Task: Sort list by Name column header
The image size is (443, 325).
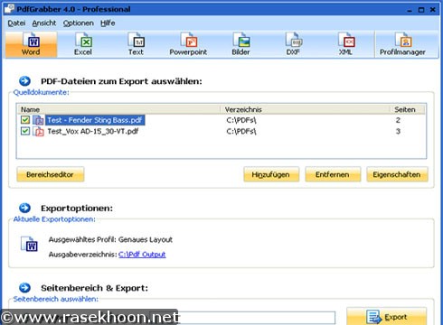Action: coord(118,109)
